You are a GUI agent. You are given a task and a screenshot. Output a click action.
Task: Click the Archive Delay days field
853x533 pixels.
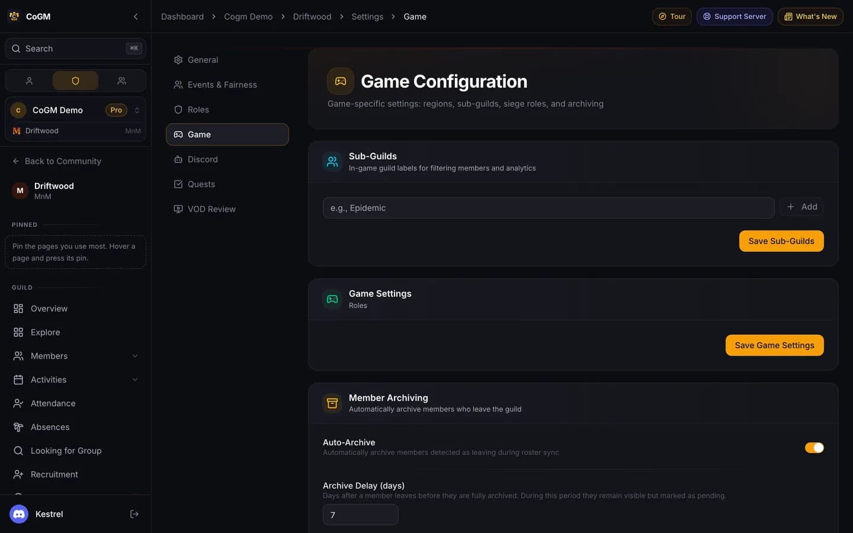(x=360, y=515)
